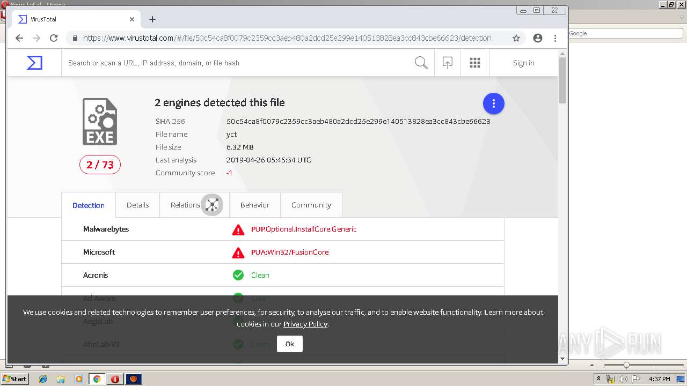The width and height of the screenshot is (687, 386).
Task: Click the Start button
Action: point(15,379)
